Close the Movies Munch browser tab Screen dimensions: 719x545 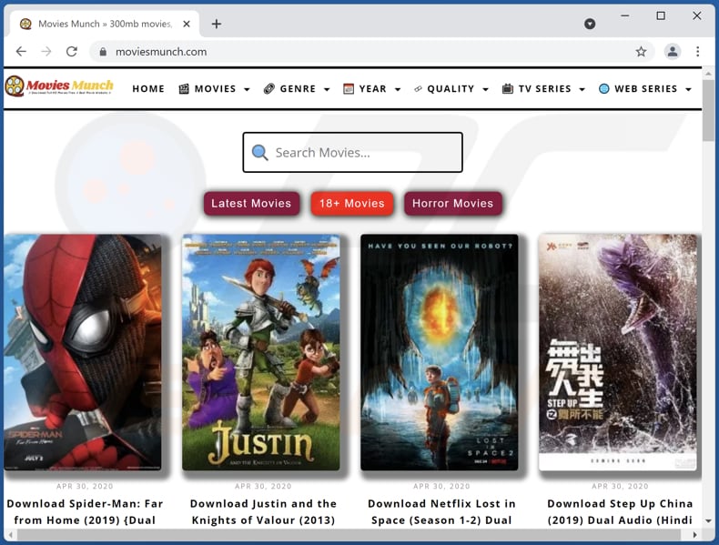[187, 24]
